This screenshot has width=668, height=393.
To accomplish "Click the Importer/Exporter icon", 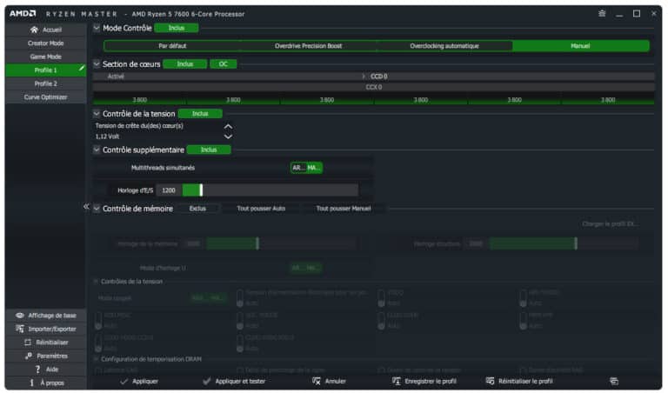I will tap(20, 330).
